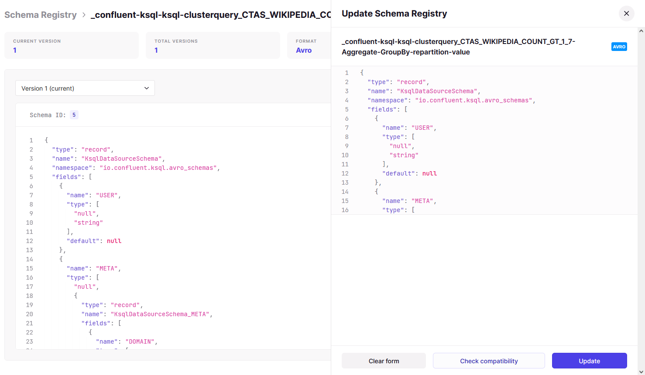Viewport: 645px width, 375px height.
Task: Click the subject name in the update panel
Action: coord(458,47)
